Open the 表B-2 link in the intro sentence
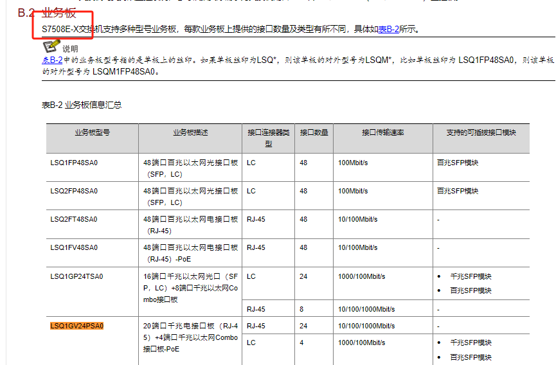 coord(388,29)
